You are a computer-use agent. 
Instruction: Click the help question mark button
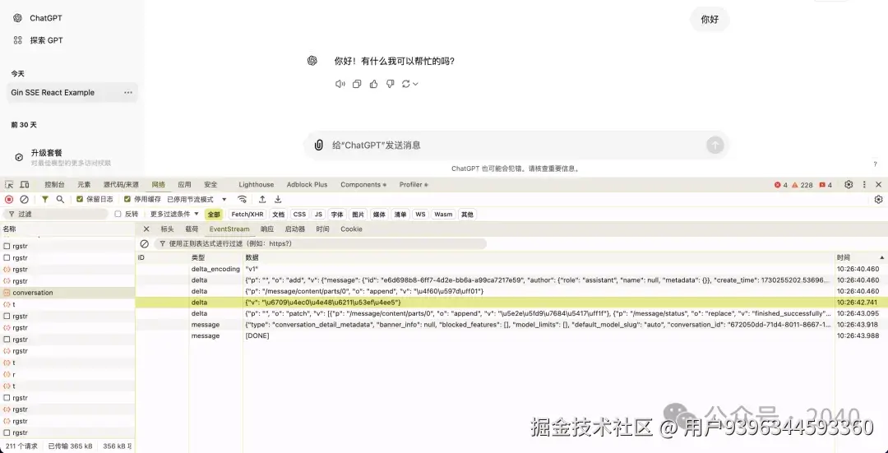tap(875, 164)
